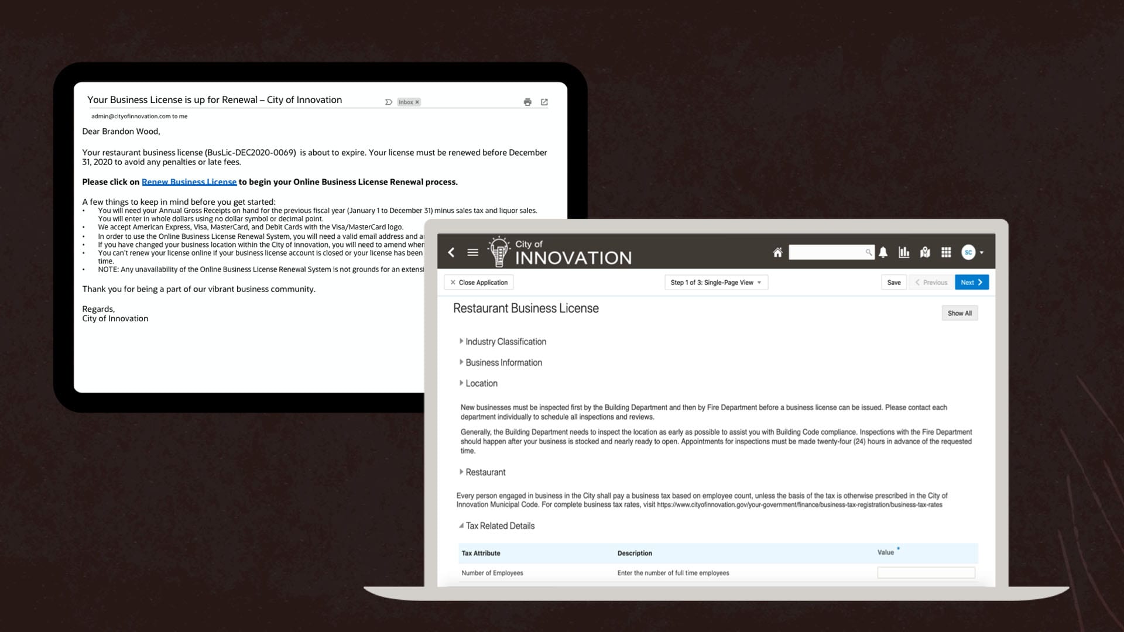Viewport: 1124px width, 632px height.
Task: Click the user avatar icon top right
Action: tap(968, 252)
